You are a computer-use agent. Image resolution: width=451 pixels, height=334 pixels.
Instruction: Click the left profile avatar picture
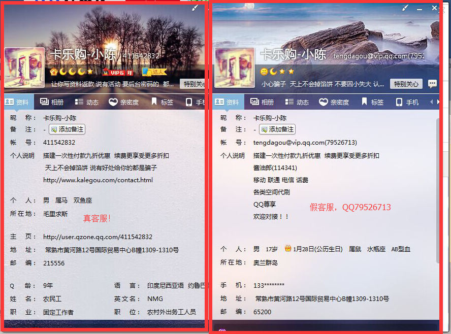(24, 68)
